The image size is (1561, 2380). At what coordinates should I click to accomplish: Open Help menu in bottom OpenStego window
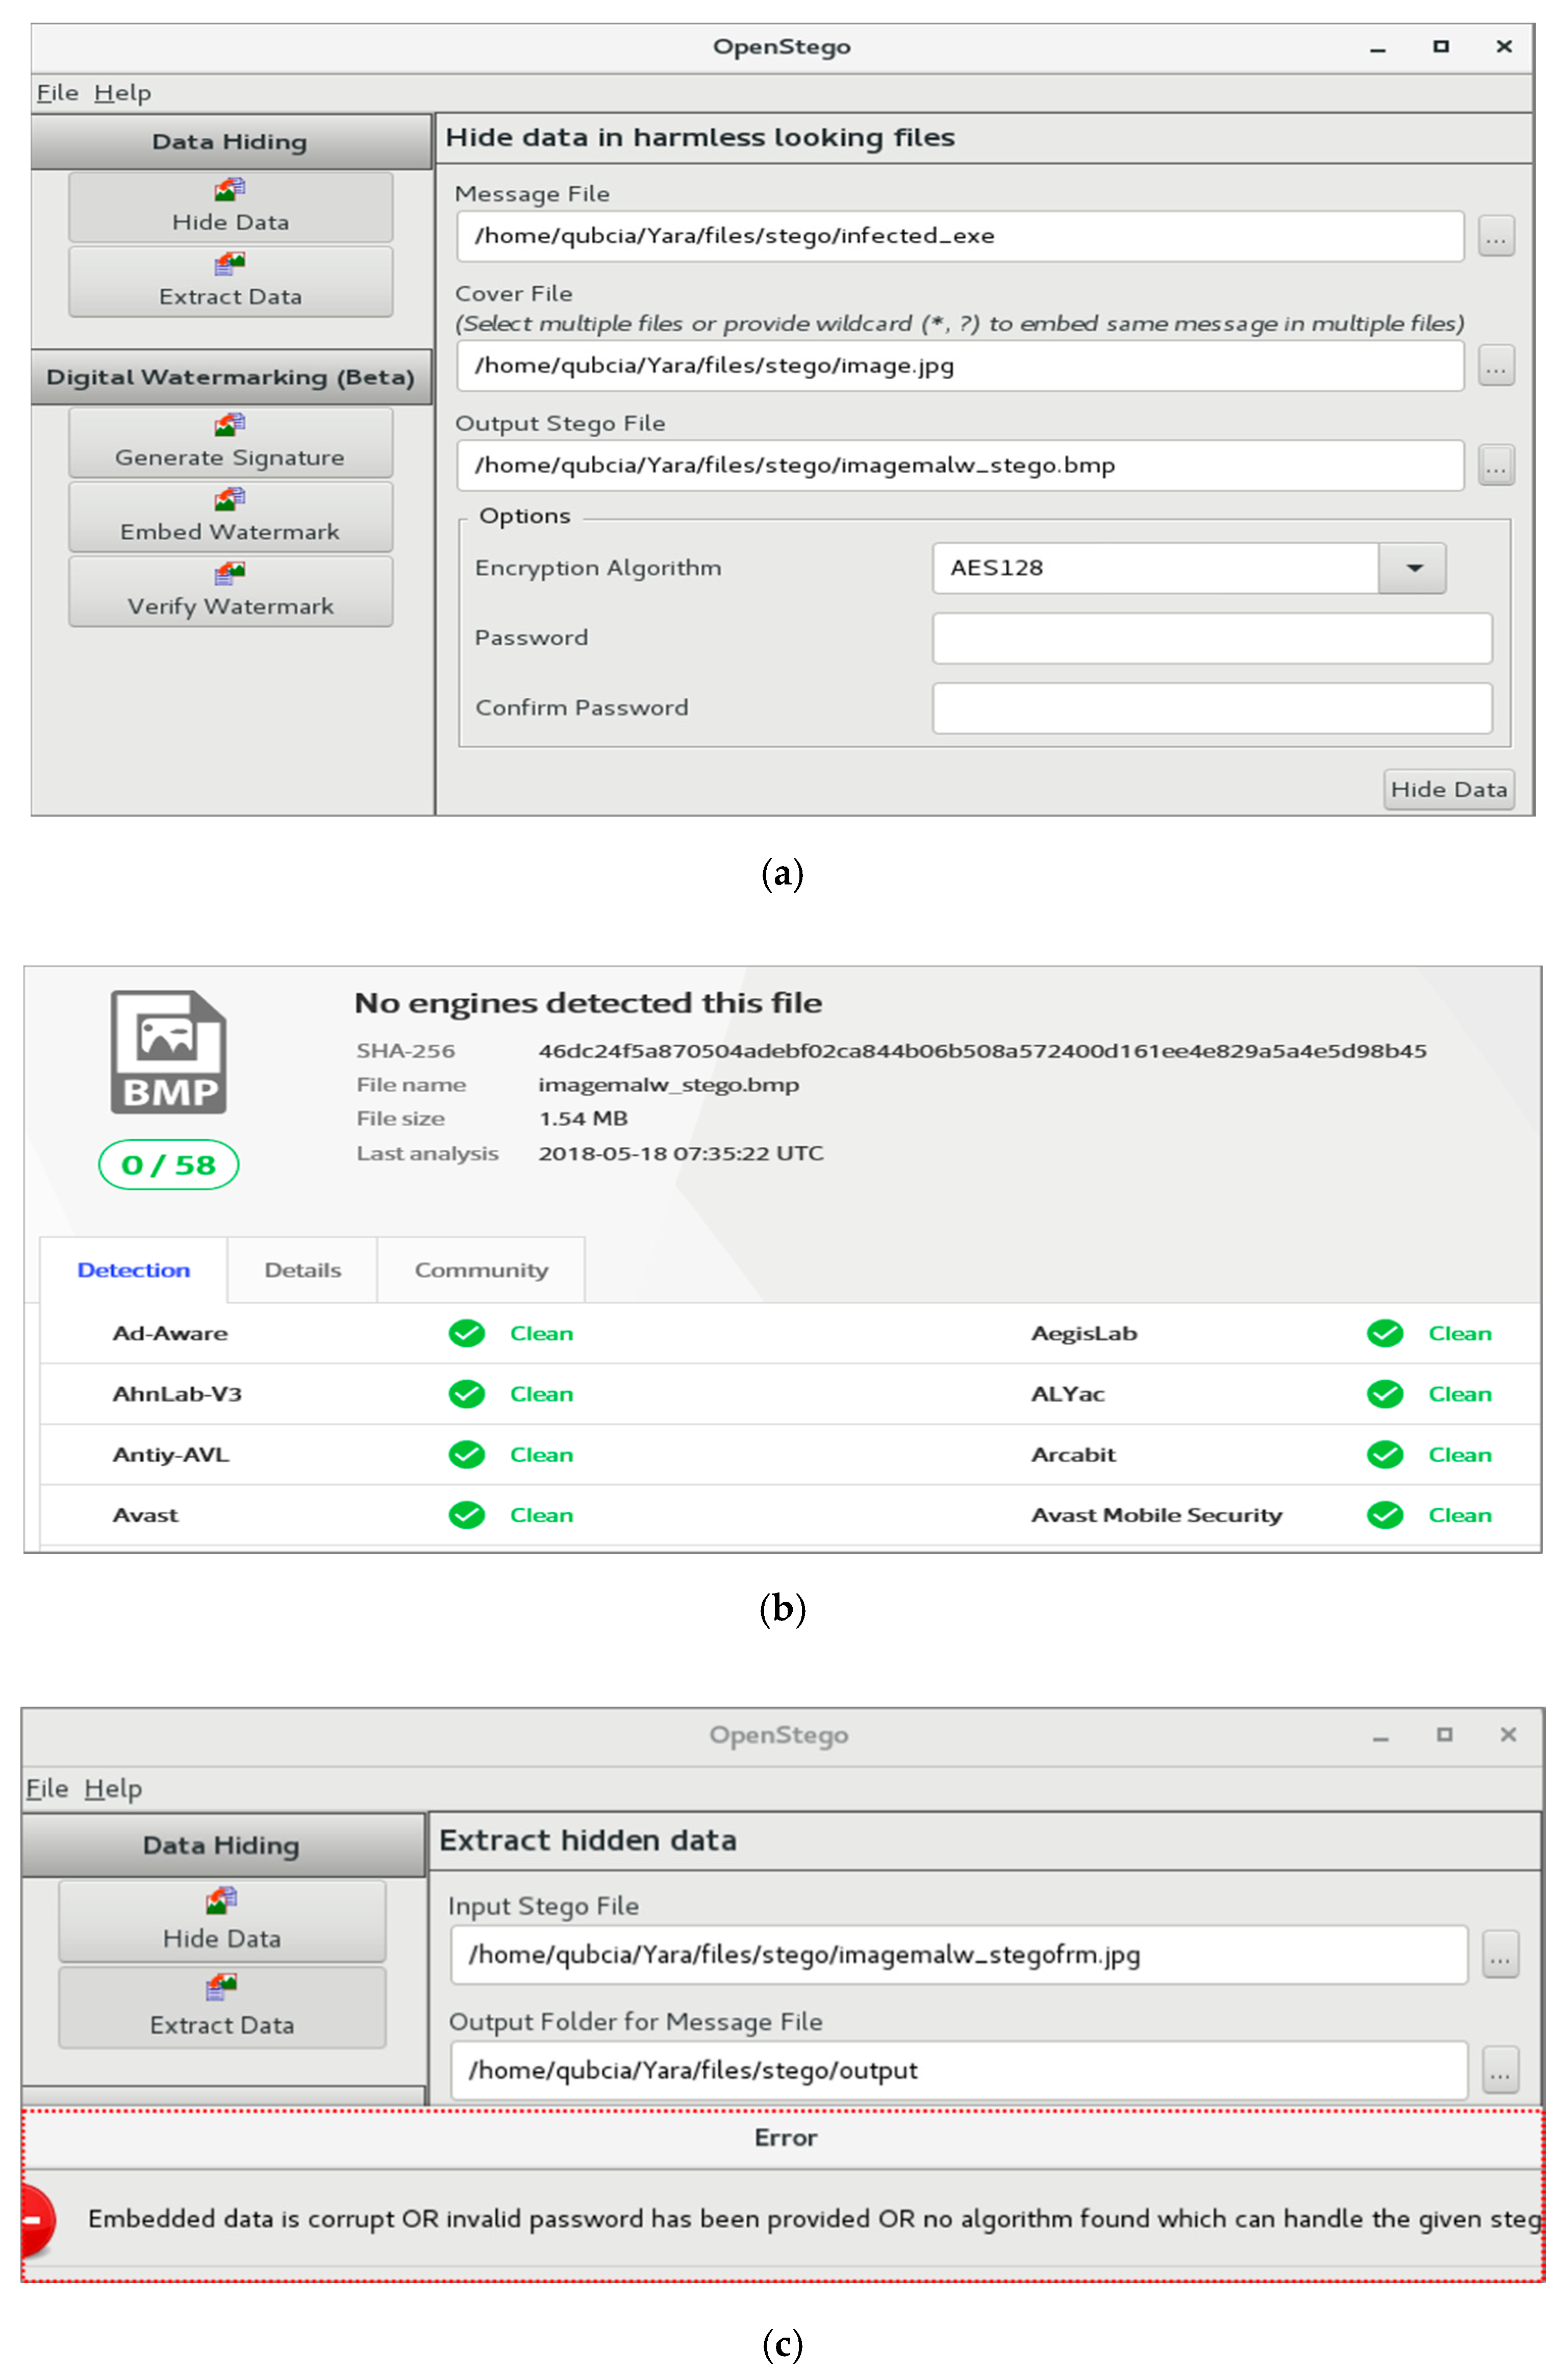(x=112, y=1788)
